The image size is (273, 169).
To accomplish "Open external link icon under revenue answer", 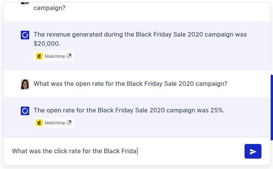I will tap(69, 56).
